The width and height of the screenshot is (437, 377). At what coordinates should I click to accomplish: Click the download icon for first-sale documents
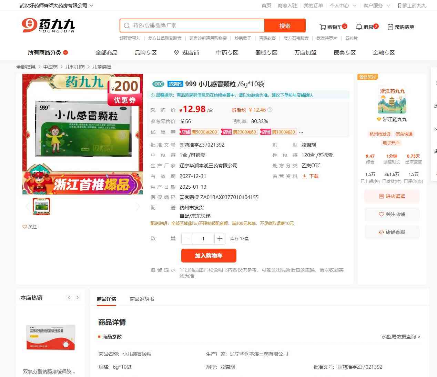coord(304,176)
